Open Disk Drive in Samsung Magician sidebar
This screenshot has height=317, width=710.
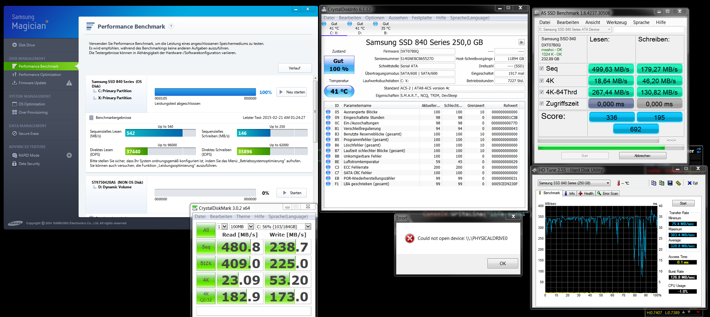pyautogui.click(x=24, y=45)
